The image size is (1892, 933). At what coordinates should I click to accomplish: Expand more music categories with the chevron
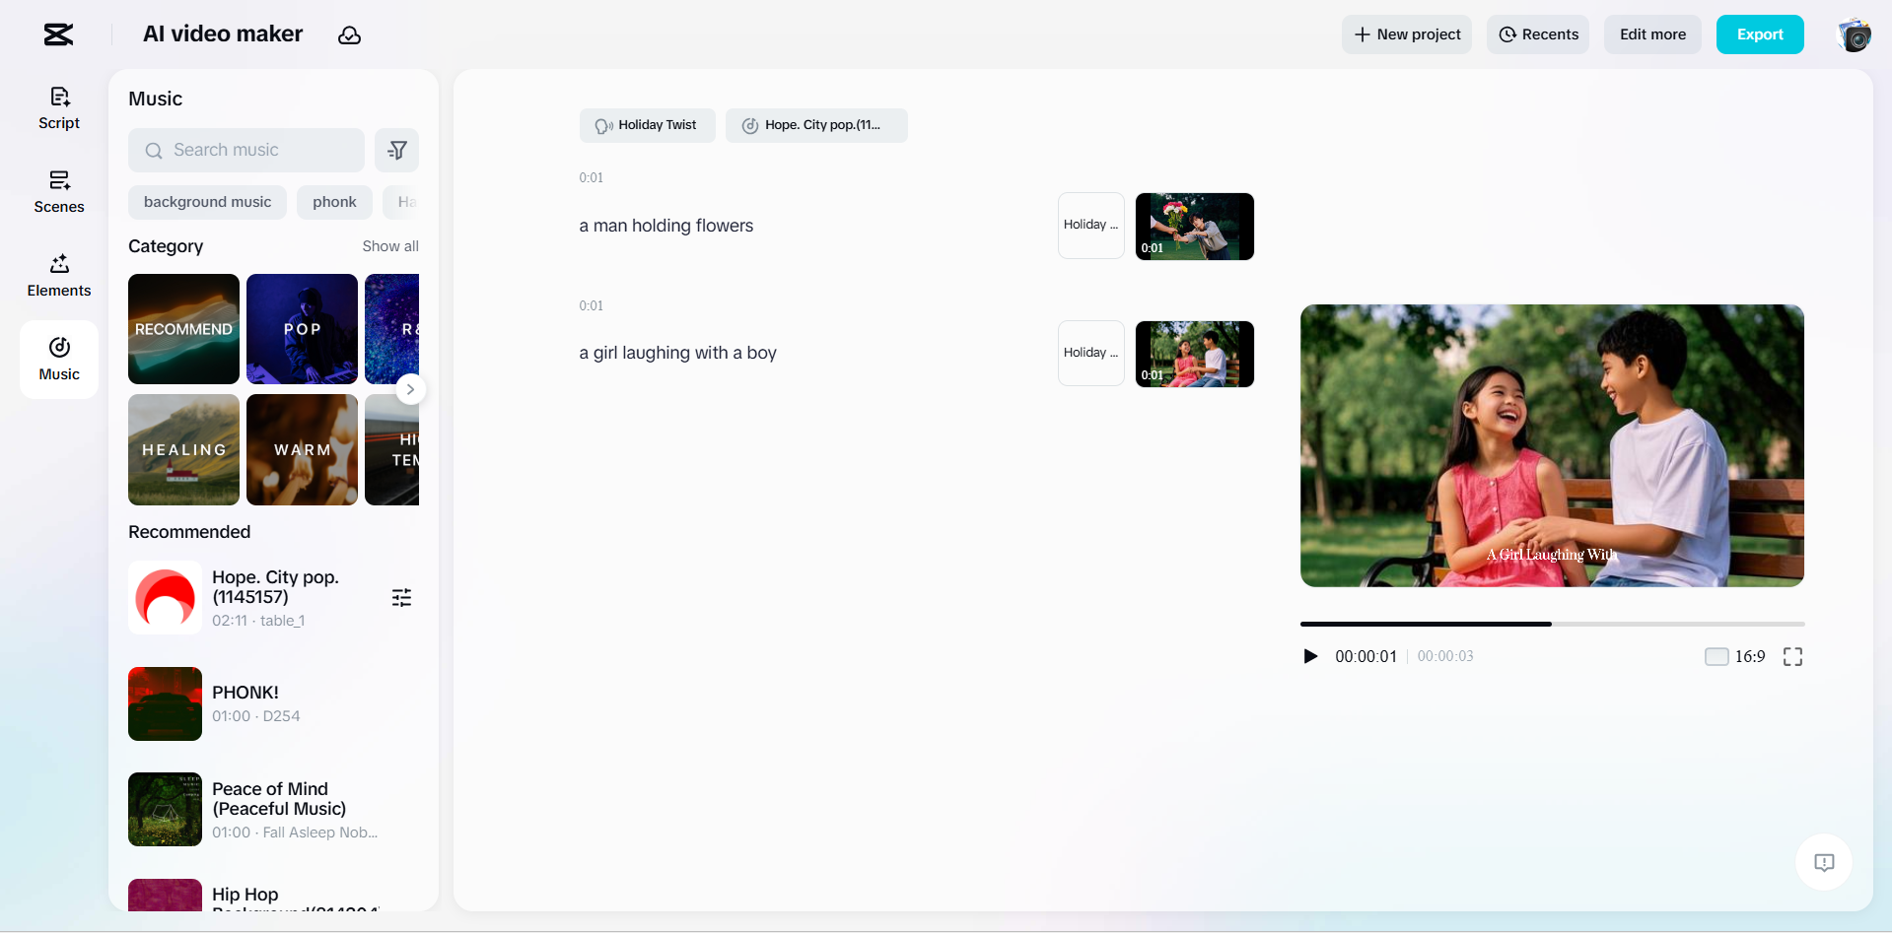pyautogui.click(x=410, y=389)
